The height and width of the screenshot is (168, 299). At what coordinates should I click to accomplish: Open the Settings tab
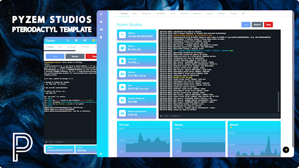click(221, 14)
